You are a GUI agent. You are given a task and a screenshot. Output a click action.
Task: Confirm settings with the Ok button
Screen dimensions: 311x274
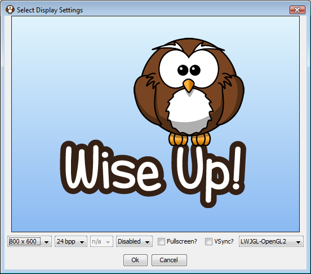click(135, 260)
